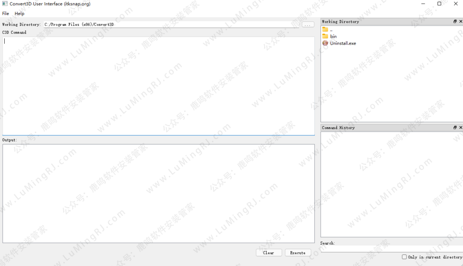Image resolution: width=463 pixels, height=266 pixels.
Task: Open the Help menu
Action: pos(19,14)
